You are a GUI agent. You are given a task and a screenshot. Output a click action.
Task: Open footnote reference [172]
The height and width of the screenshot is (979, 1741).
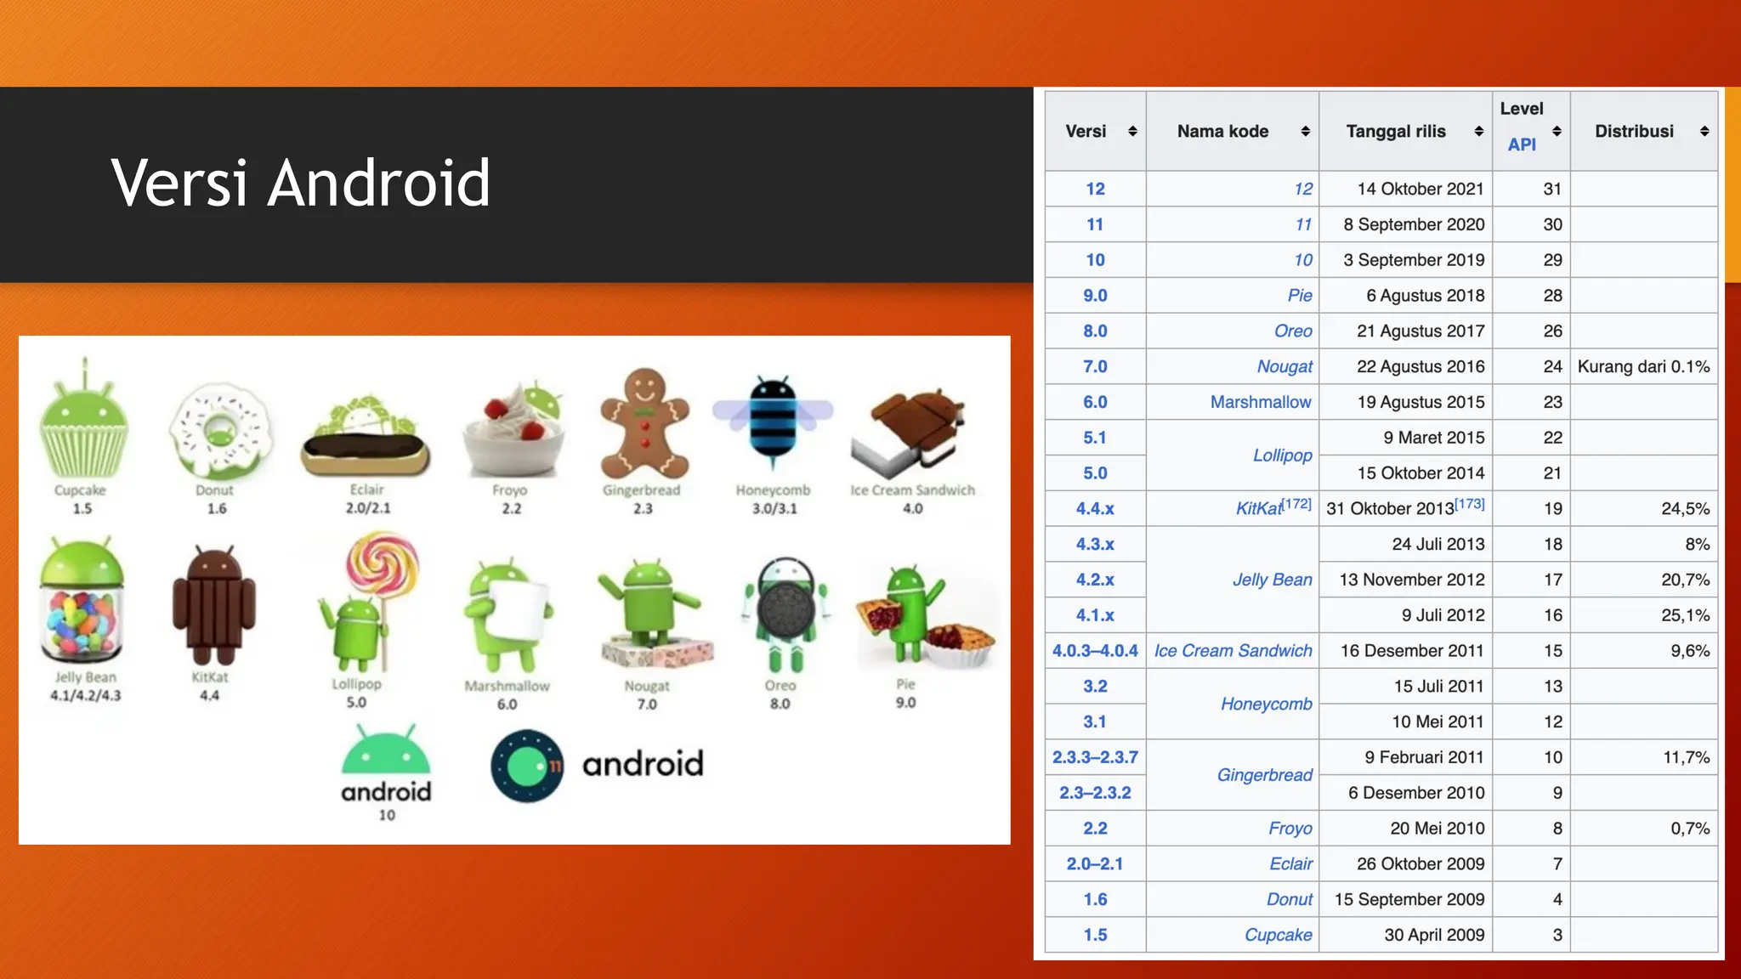(1296, 504)
